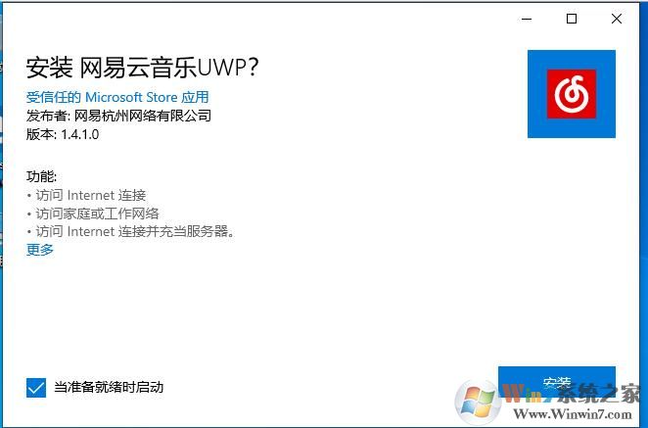Click the 功能 heading
The width and height of the screenshot is (648, 428).
[x=41, y=176]
